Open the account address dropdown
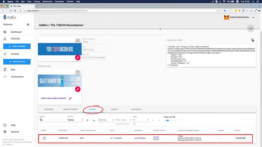This screenshot has width=262, height=147. (253, 17)
